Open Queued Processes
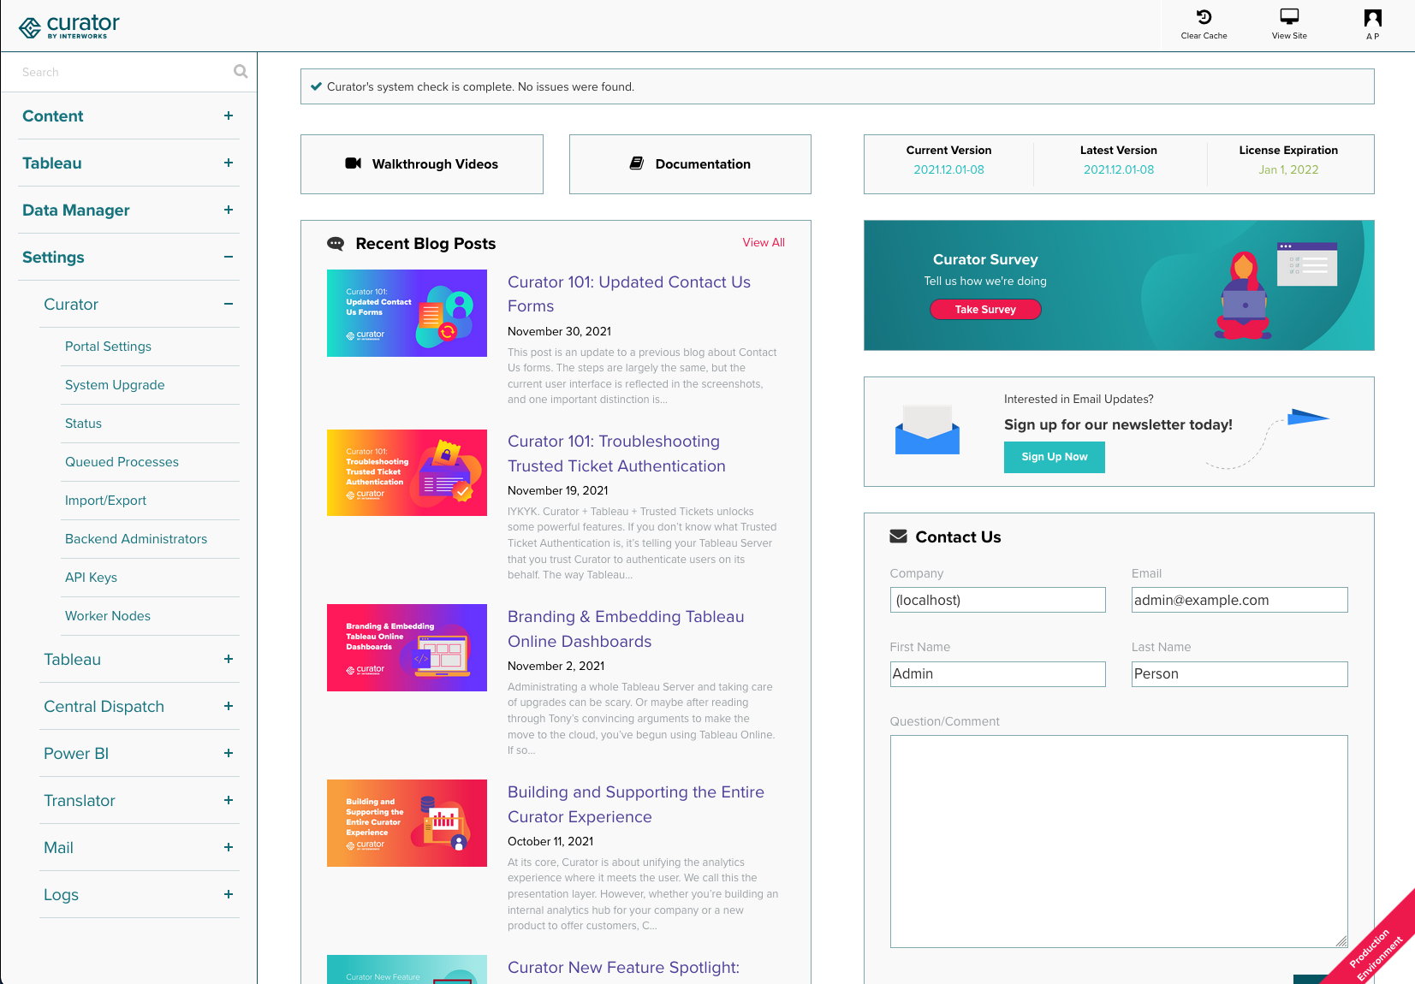This screenshot has width=1415, height=984. point(122,462)
